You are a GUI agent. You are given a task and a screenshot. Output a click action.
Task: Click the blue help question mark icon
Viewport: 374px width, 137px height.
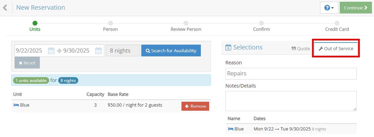[327, 8]
